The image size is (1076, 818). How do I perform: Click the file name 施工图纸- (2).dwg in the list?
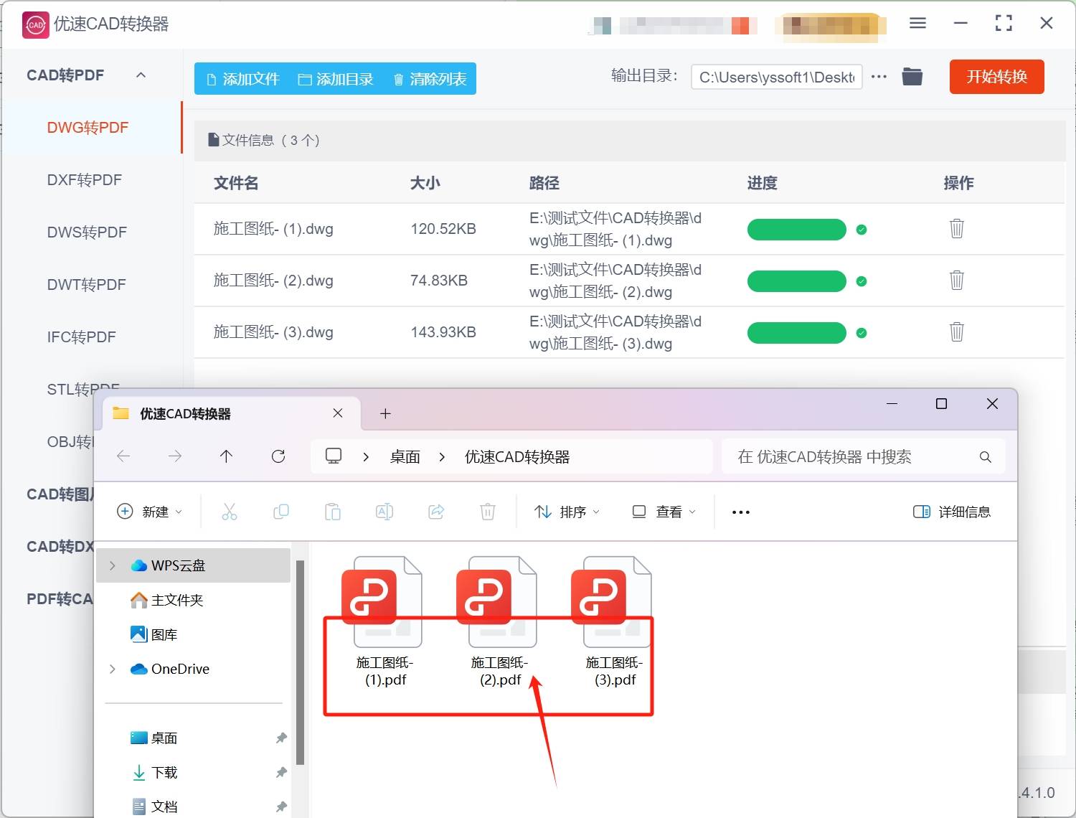(x=273, y=281)
